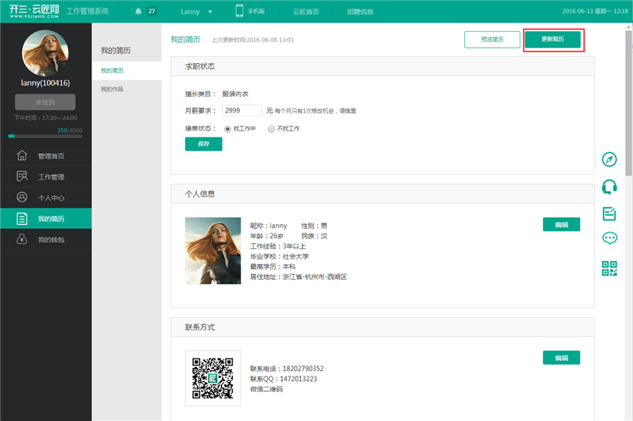Click the lanny(100416) username text

tap(45, 83)
